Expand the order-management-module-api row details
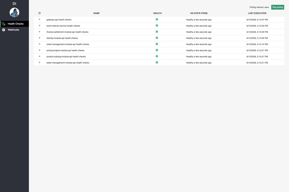This screenshot has width=289, height=192. coord(39,44)
